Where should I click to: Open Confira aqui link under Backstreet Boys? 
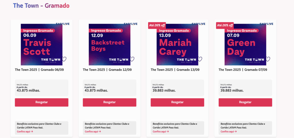point(93,132)
